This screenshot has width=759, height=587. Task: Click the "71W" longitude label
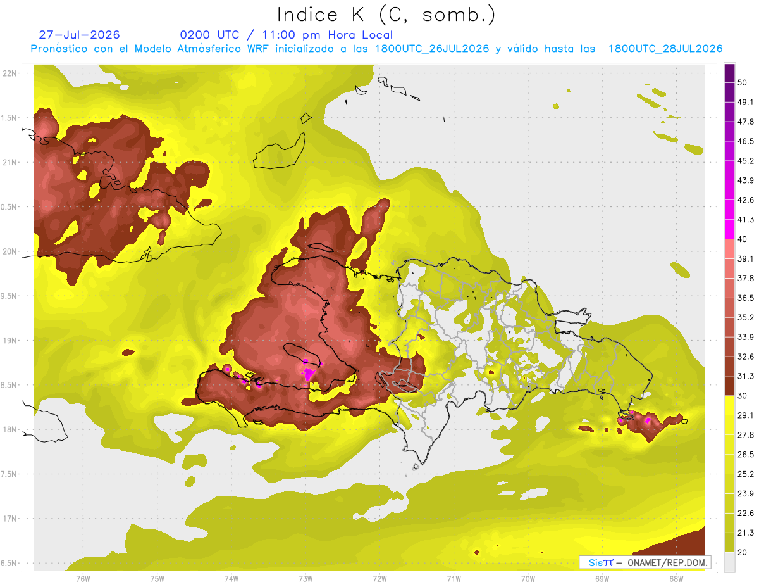[x=454, y=578]
